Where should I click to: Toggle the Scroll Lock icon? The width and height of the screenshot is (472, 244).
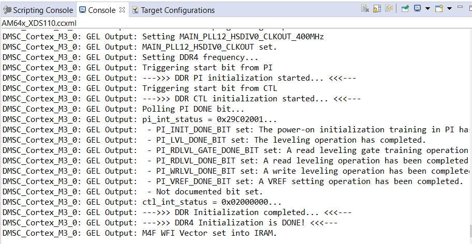point(377,9)
